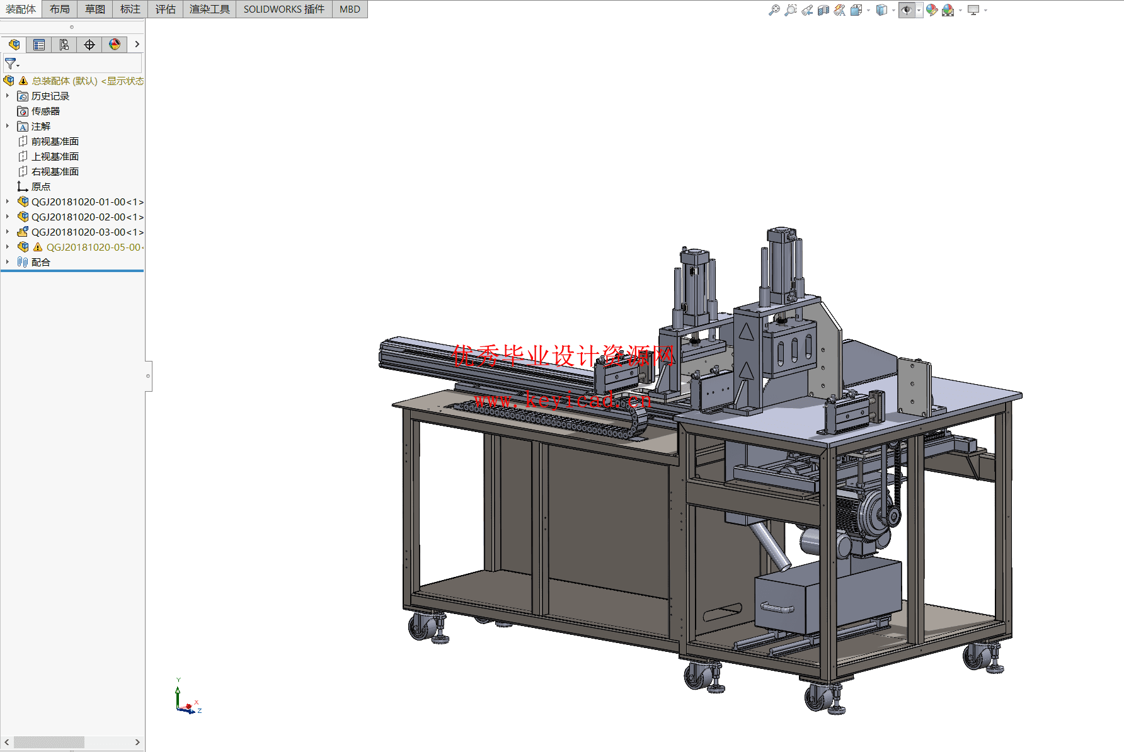The image size is (1124, 752).
Task: Click the panel collapse handle on the splitter
Action: click(x=148, y=376)
